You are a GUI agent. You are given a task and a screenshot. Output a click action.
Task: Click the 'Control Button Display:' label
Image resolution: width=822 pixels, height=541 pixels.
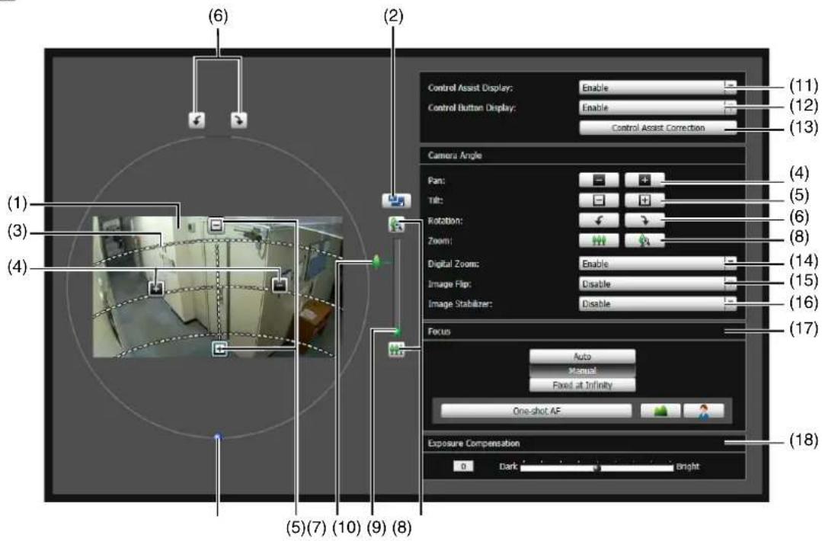[x=472, y=107]
